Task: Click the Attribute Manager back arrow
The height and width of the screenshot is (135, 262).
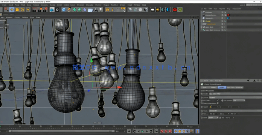Action: coord(248,81)
